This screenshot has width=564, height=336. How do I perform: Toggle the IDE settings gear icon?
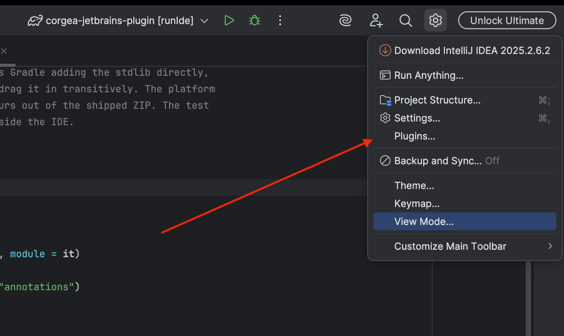[x=436, y=20]
